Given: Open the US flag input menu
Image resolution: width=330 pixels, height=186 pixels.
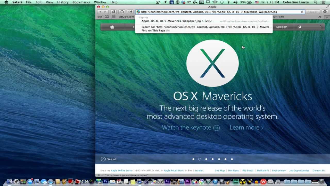Looking at the screenshot, I should (x=257, y=2).
